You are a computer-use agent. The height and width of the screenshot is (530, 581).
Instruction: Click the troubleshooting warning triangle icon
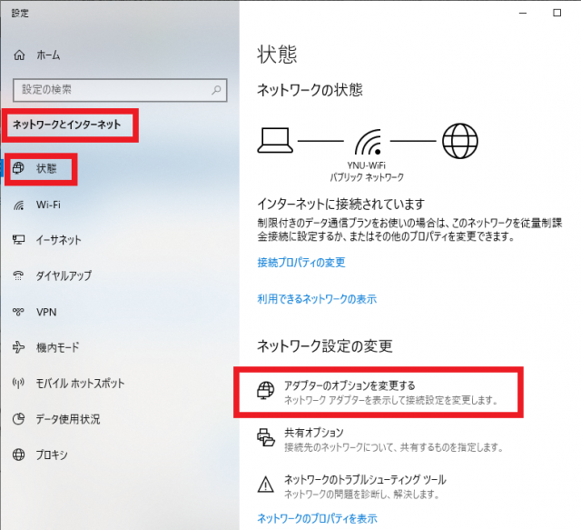(x=266, y=485)
